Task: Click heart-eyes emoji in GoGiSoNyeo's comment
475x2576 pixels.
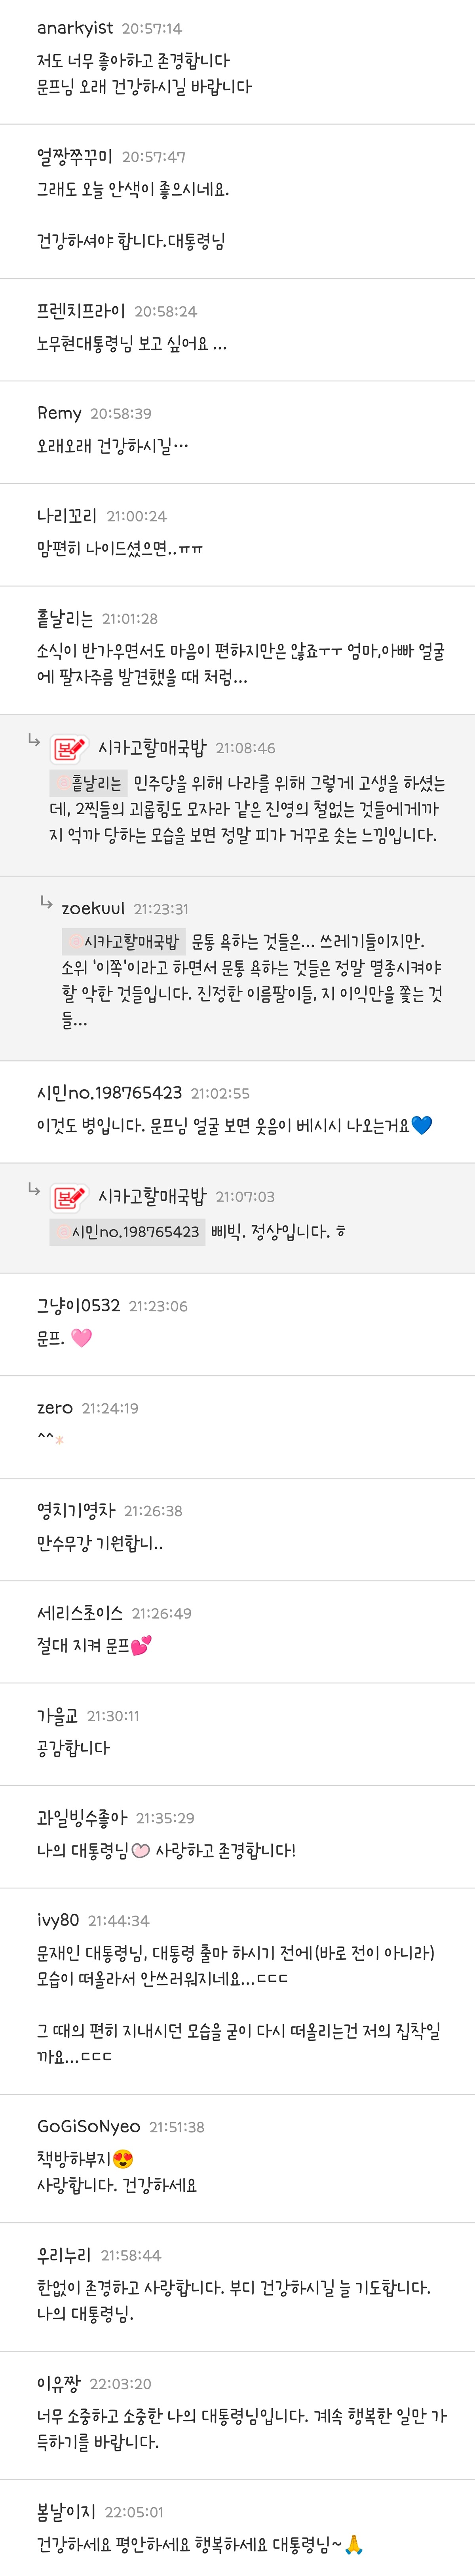Action: coord(123,2159)
